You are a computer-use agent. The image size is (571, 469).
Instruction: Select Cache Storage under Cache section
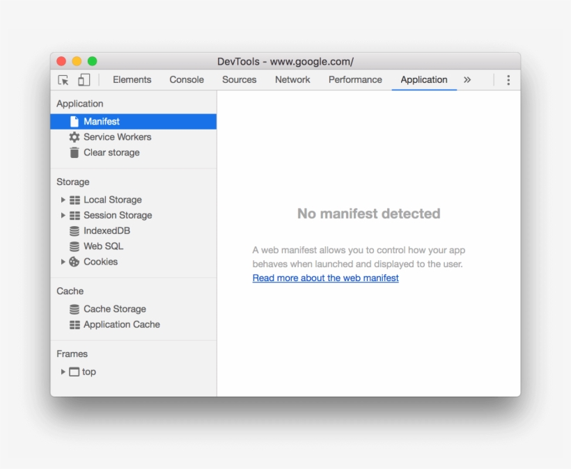coord(115,309)
